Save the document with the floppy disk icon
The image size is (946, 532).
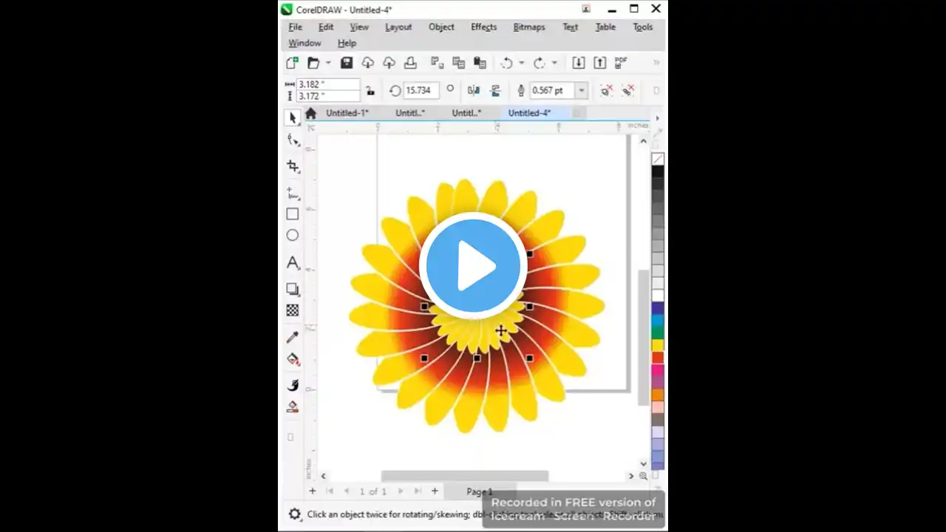346,63
